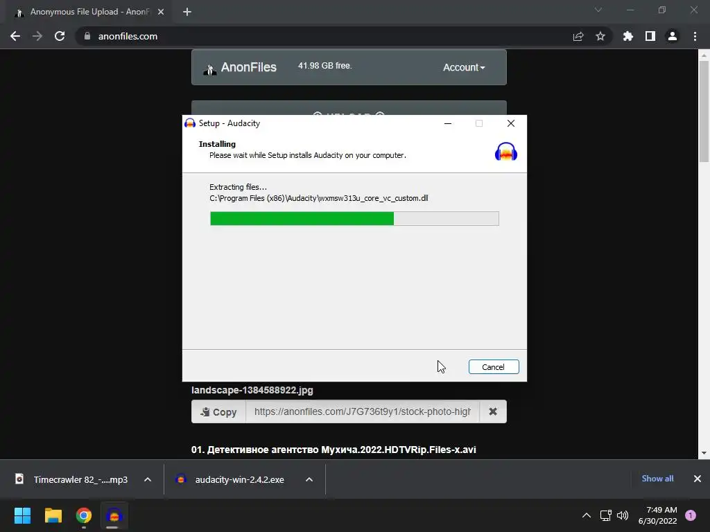Open File Explorer from taskbar

pyautogui.click(x=53, y=515)
